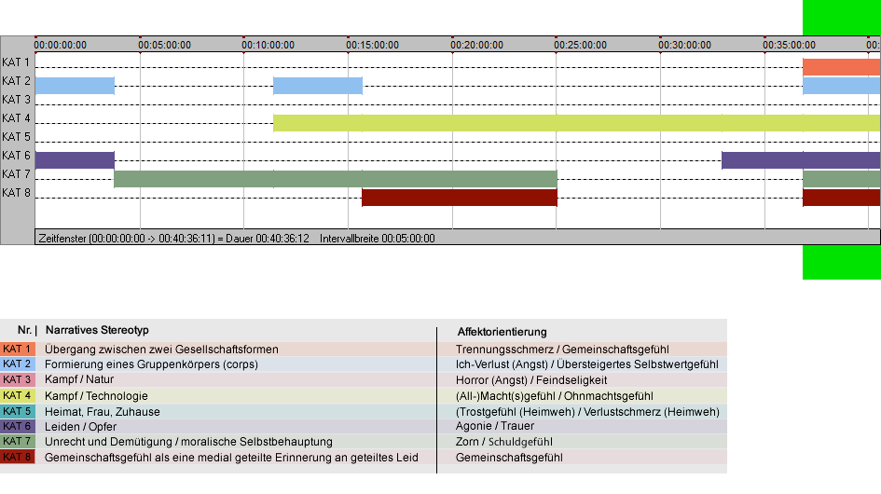Click '(All-)Macht(s)gefühl / Ohnmachtsgefühl' affect text
This screenshot has height=494, width=881.
555,396
